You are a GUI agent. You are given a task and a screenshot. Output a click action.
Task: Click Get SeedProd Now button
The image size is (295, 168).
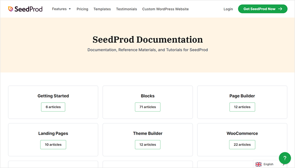pyautogui.click(x=262, y=9)
